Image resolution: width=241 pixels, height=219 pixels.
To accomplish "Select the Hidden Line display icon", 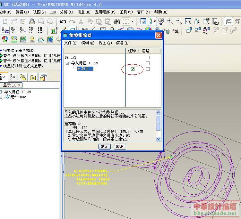I will coord(237,21).
